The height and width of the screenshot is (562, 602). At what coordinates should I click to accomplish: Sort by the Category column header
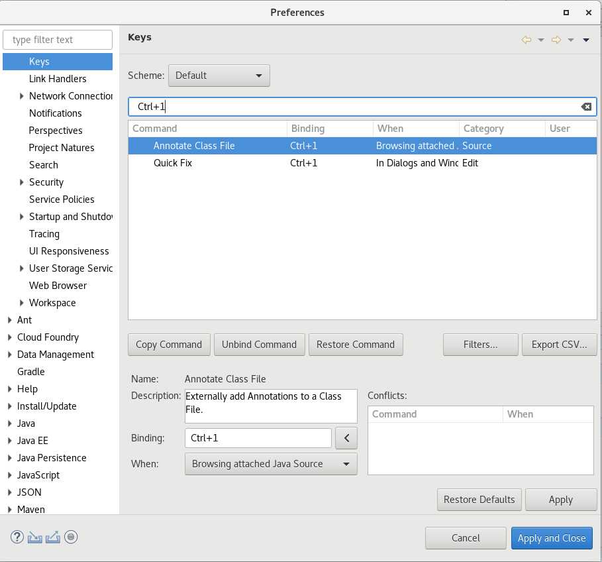coord(502,129)
